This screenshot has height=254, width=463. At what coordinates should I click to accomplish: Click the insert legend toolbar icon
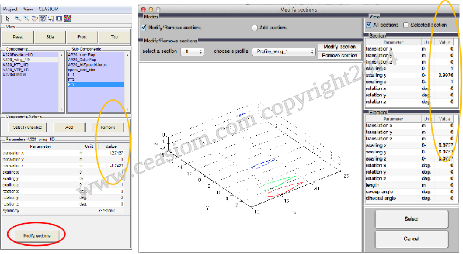[x=59, y=18]
